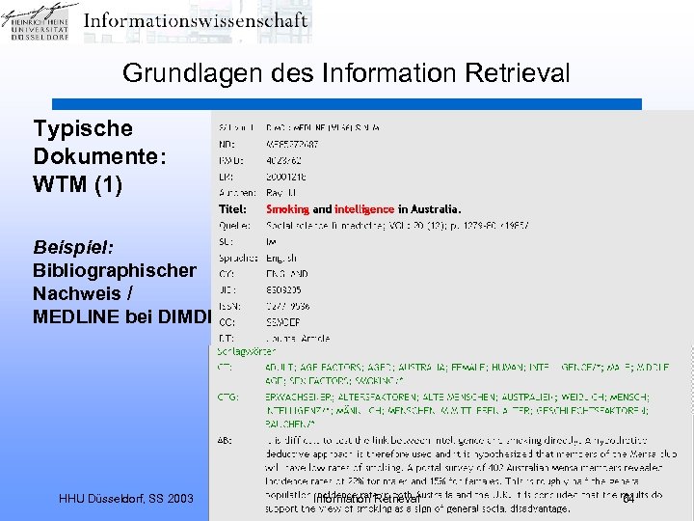
Task: Click the 'JID:' field label
Action: click(x=227, y=290)
